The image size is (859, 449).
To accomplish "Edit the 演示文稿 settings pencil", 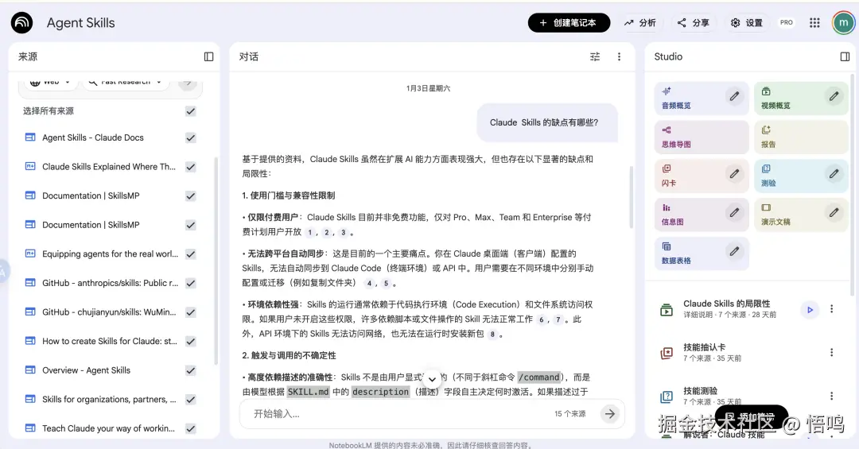I will coord(834,212).
